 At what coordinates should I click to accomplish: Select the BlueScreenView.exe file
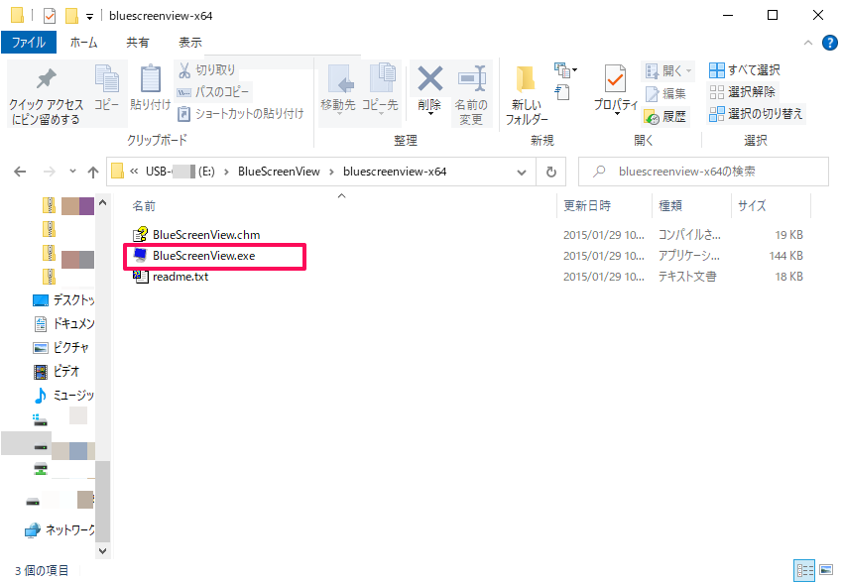click(204, 256)
